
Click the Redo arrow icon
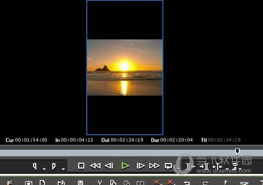point(205,183)
